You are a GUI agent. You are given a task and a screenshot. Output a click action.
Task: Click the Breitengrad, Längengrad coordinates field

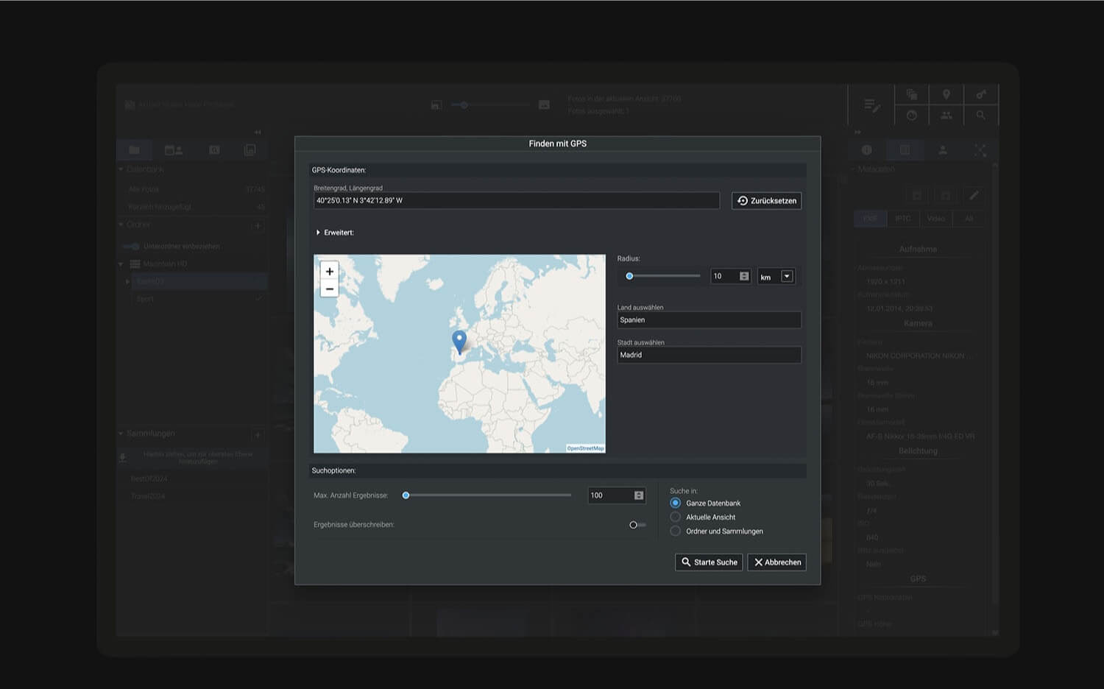[x=517, y=200]
